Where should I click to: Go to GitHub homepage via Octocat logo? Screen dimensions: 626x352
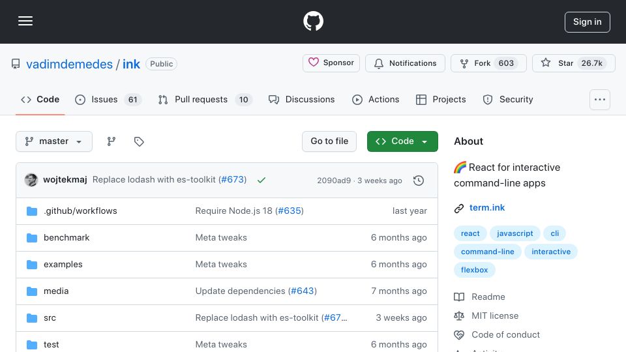tap(313, 21)
